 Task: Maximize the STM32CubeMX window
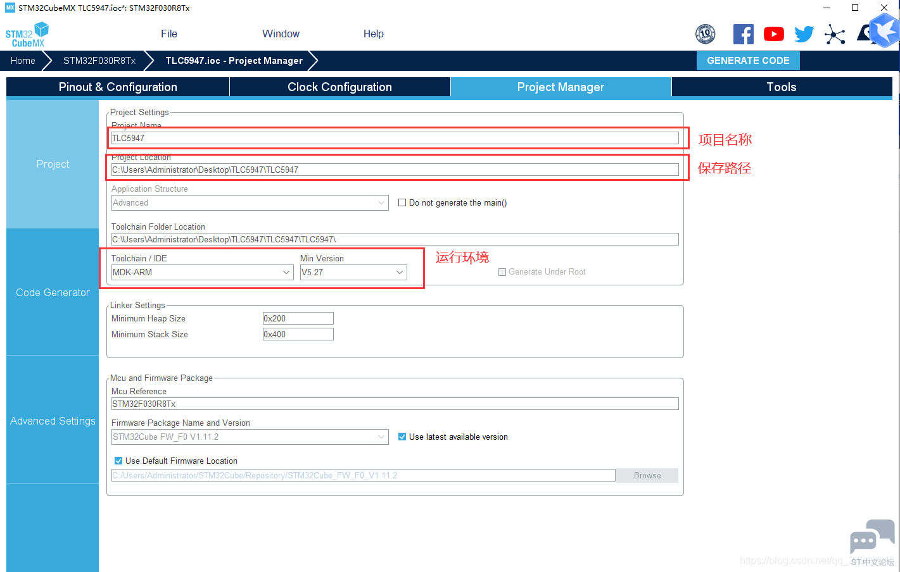coord(855,8)
